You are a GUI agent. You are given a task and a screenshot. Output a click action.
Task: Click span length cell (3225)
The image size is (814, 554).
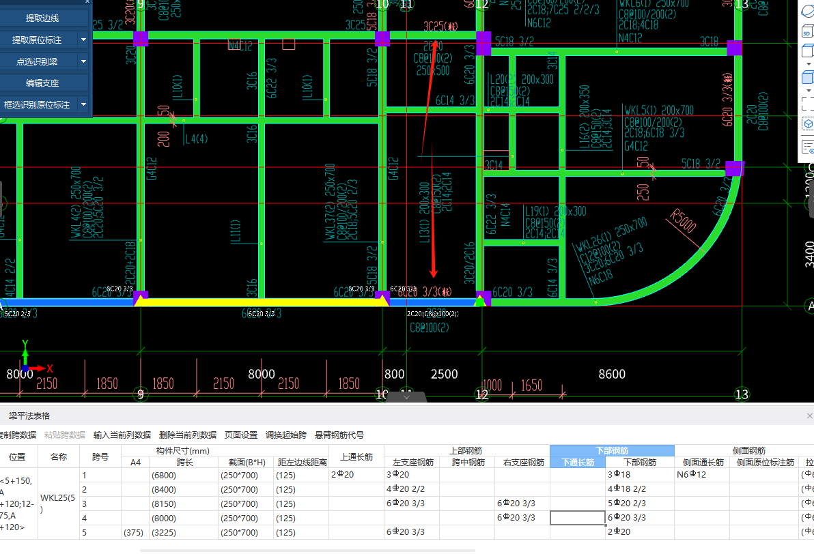(x=184, y=532)
